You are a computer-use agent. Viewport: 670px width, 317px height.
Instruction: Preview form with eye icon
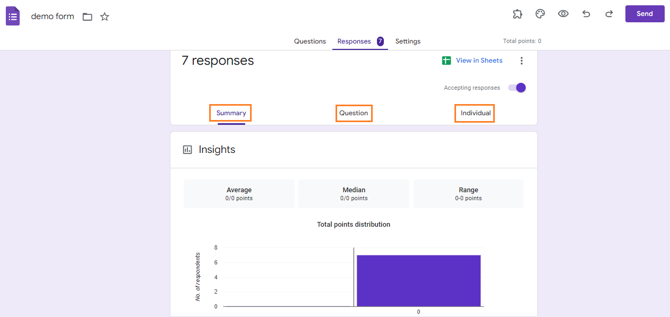563,14
